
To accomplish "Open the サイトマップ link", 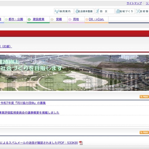I will click(x=134, y=3).
